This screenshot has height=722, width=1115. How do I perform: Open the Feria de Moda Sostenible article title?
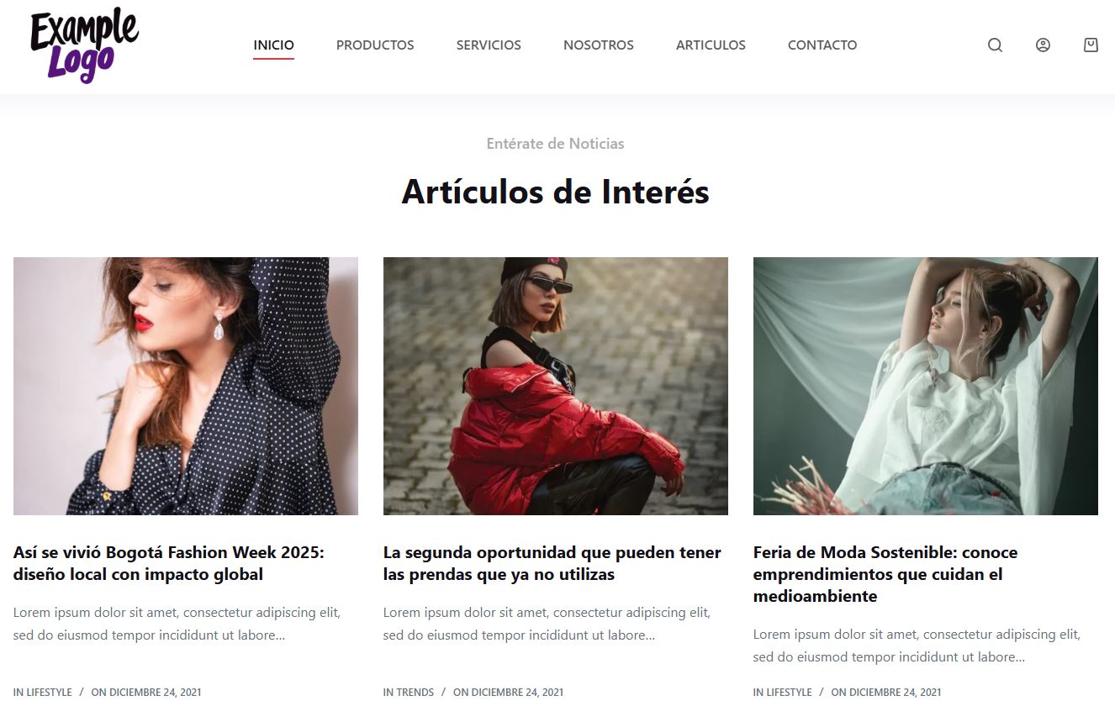(x=885, y=574)
